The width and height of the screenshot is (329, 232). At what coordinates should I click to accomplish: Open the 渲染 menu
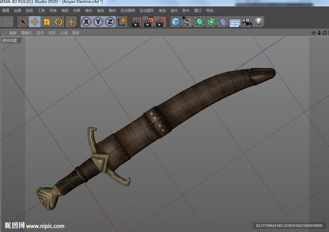100,11
